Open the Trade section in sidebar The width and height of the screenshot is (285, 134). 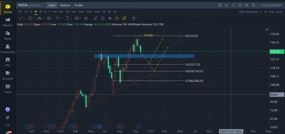tap(8, 89)
